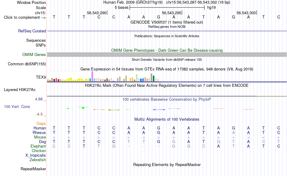Click the Human Feb. 2009 (GRCh37/hg19) text

click(x=133, y=2)
